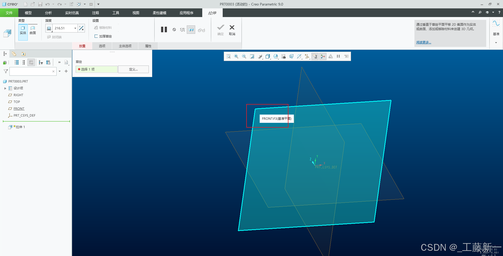Click the verify glasses icon
This screenshot has height=256, width=503.
(201, 30)
